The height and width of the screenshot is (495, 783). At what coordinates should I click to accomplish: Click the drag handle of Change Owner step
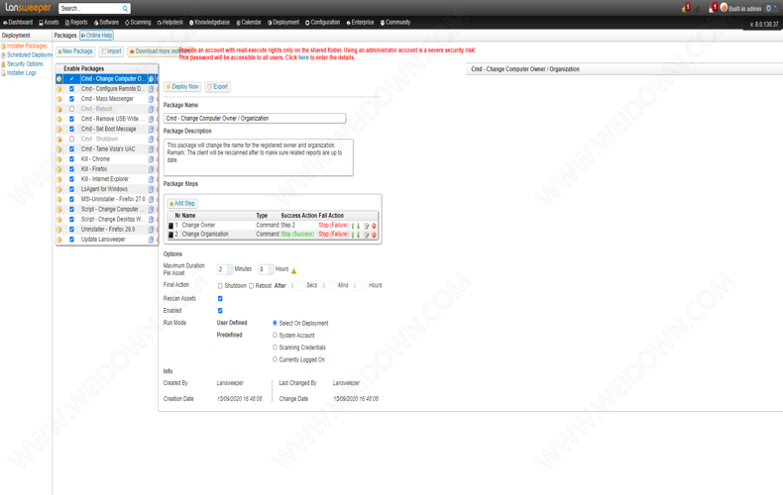[170, 226]
